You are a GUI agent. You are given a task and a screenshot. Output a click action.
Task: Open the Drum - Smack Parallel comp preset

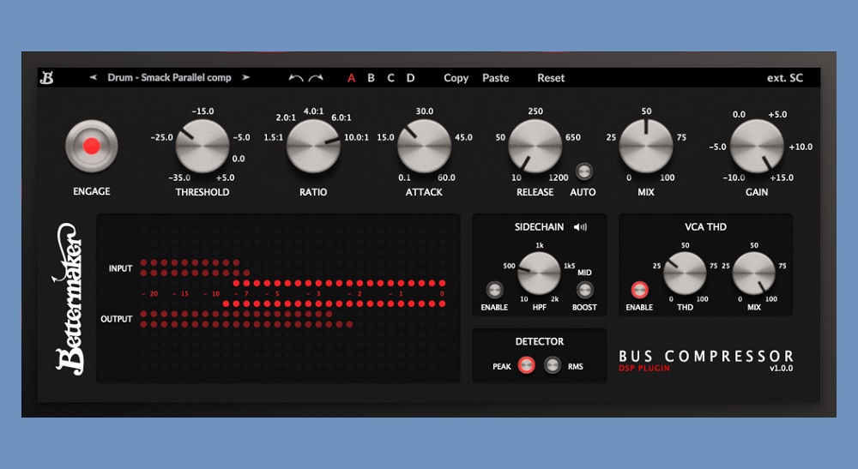click(x=170, y=78)
